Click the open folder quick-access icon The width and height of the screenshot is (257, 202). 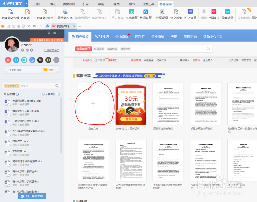pyautogui.click(x=3, y=26)
